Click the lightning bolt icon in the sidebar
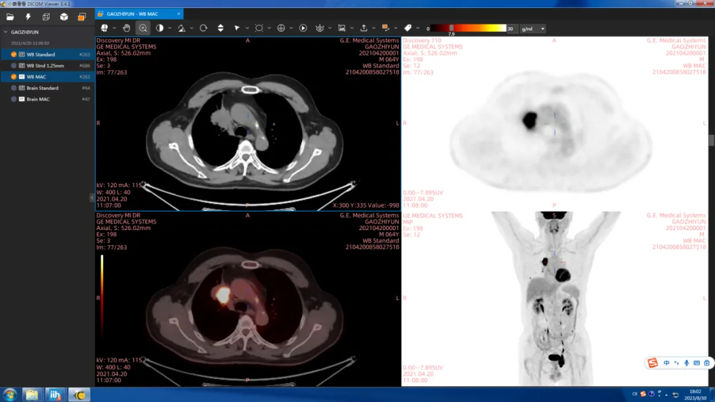715x402 pixels. click(28, 17)
